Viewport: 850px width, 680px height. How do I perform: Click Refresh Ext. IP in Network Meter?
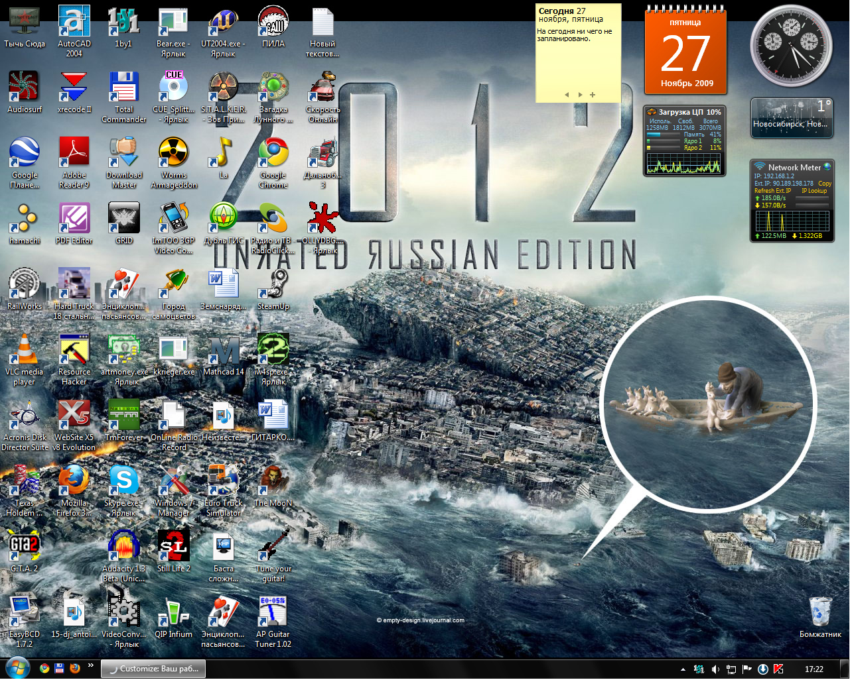773,191
